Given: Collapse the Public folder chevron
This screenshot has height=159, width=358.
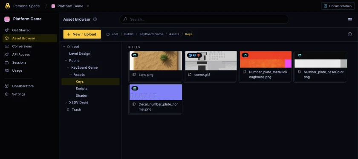Looking at the screenshot, I should point(66,61).
